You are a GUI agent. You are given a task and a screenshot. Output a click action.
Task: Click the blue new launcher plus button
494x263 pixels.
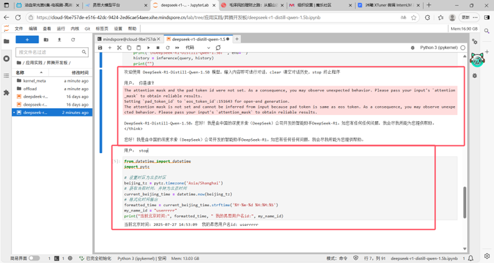pos(27,39)
